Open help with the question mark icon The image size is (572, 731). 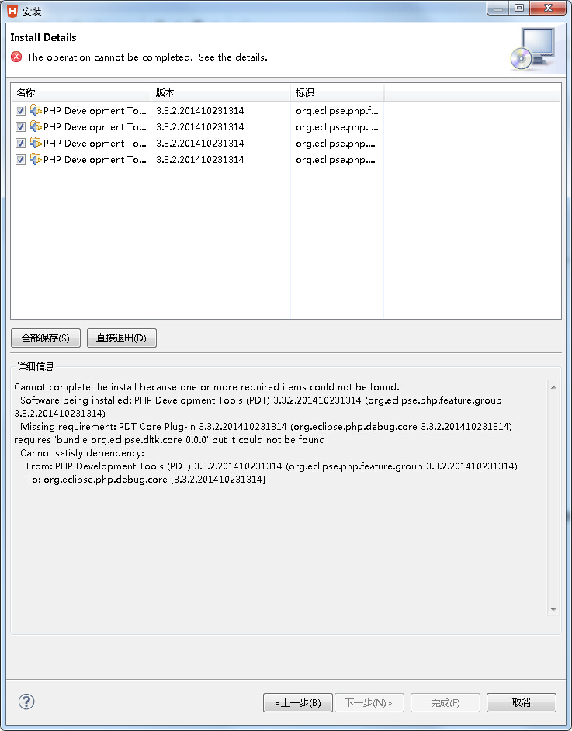(26, 702)
